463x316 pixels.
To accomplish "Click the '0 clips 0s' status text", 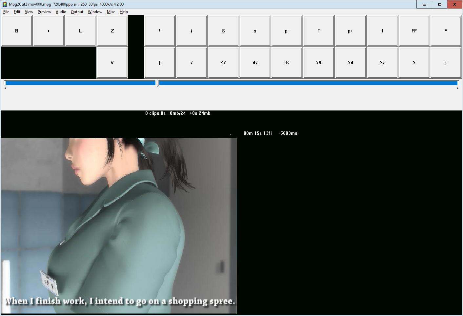I will click(x=155, y=113).
